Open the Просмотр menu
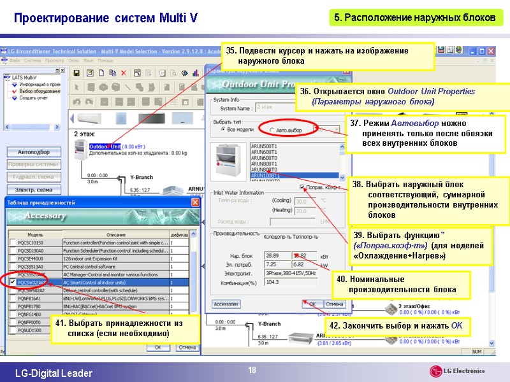Image resolution: width=510 pixels, height=382 pixels. [55, 60]
